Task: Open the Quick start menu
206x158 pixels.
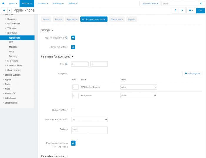Action: click(x=150, y=4)
